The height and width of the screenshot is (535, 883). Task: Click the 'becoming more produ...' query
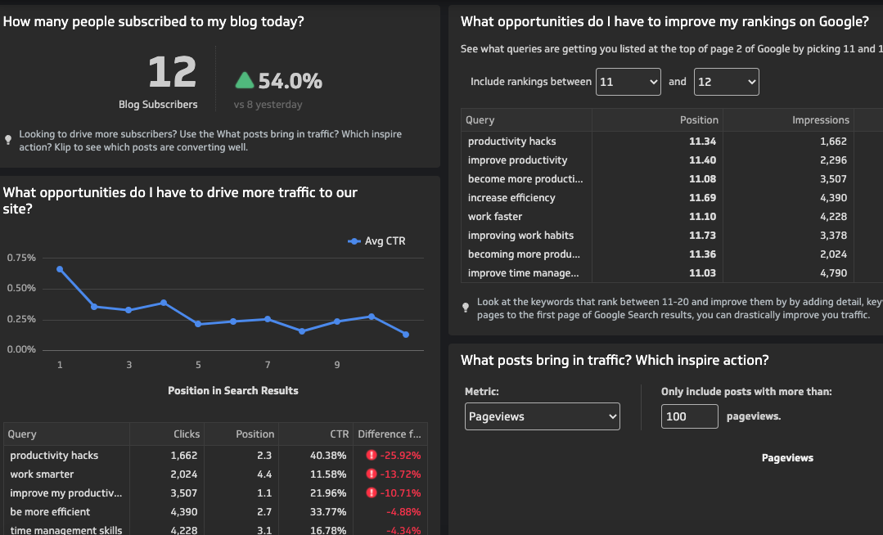click(x=524, y=254)
